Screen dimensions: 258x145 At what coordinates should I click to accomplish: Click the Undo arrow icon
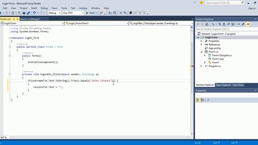pos(34,13)
